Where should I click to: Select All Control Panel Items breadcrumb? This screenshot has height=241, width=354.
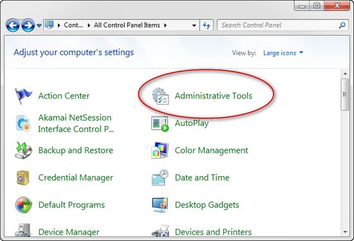pyautogui.click(x=127, y=25)
